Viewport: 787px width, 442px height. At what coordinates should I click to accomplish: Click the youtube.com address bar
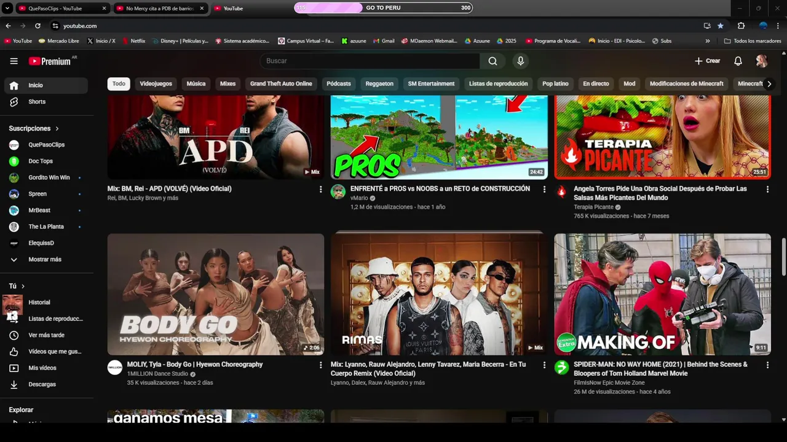tap(375, 26)
